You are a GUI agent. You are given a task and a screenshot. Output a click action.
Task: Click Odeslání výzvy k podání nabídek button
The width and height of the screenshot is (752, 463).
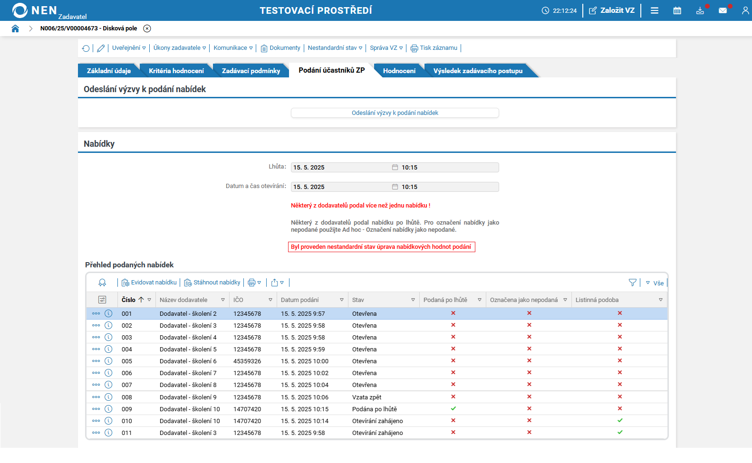tap(395, 113)
